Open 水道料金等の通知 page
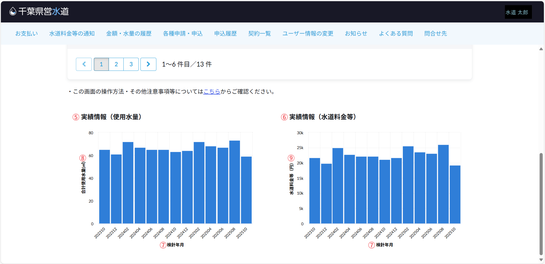This screenshot has width=545, height=264. click(72, 34)
